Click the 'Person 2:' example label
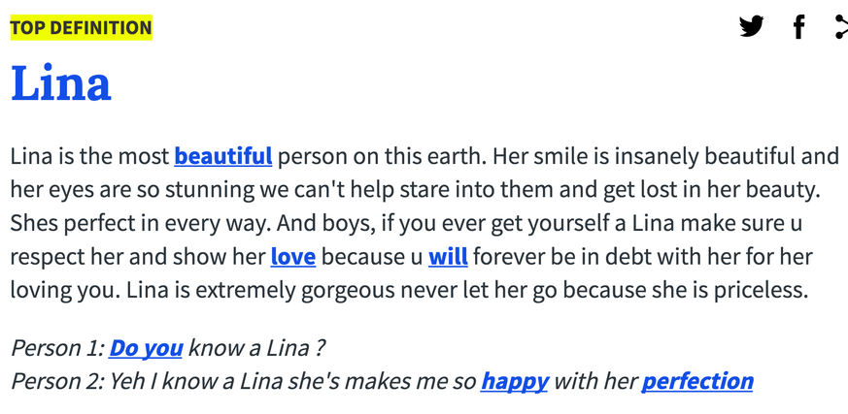Viewport: 848px width, 414px height. click(57, 381)
